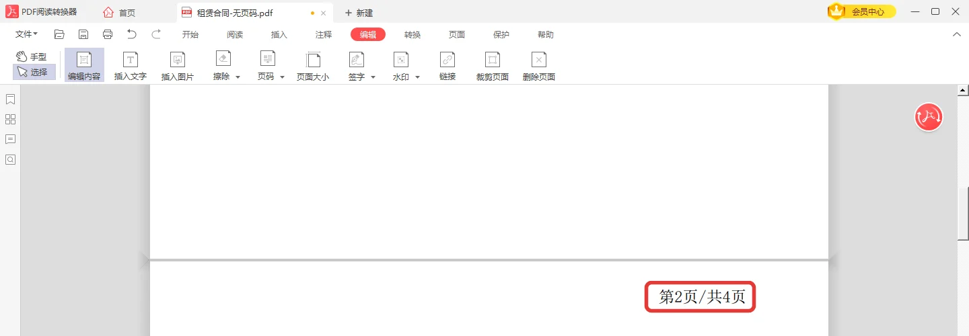Click the red floating PDF convert button
This screenshot has width=969, height=336.
click(x=929, y=117)
